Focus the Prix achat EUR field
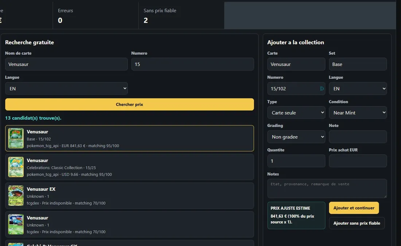This screenshot has width=401, height=246. 358,161
